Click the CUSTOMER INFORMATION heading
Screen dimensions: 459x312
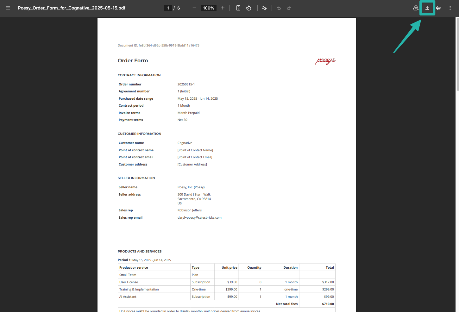(x=140, y=134)
